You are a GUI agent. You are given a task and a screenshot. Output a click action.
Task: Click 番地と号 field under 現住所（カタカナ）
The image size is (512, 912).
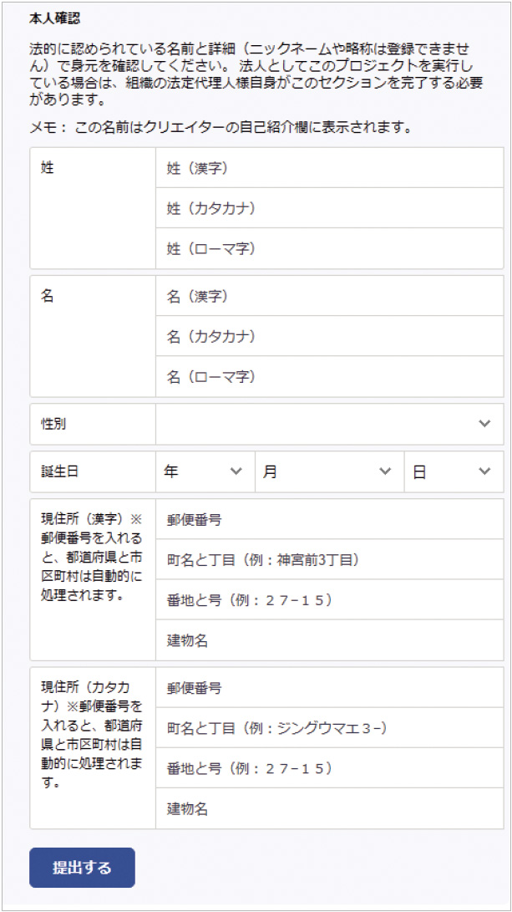pyautogui.click(x=330, y=767)
